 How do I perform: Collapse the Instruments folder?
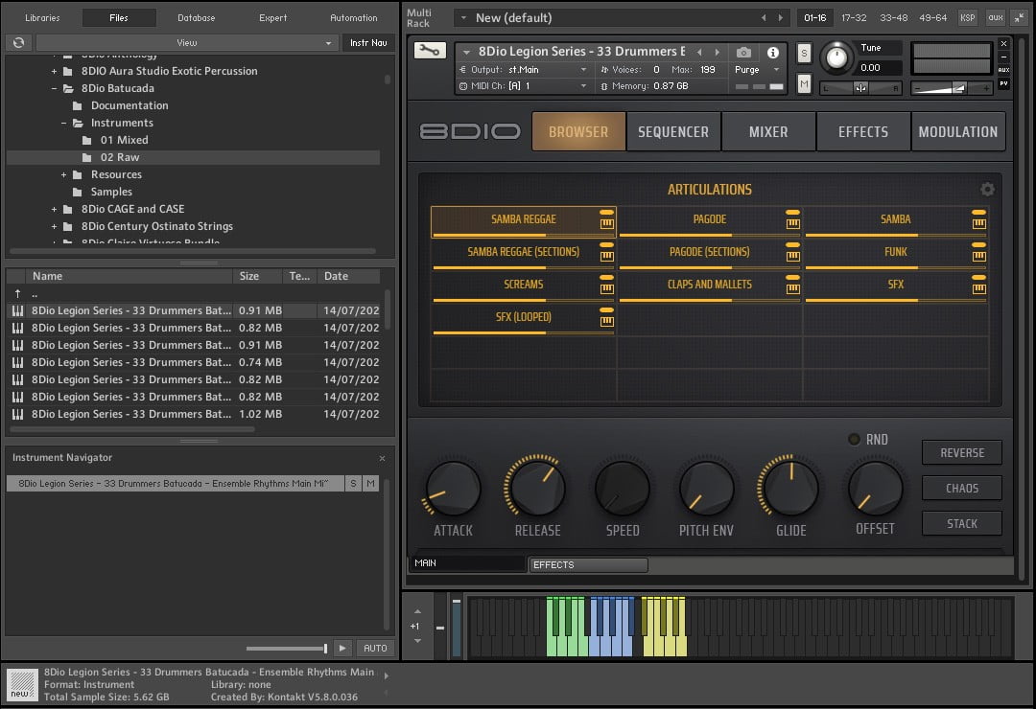[64, 123]
